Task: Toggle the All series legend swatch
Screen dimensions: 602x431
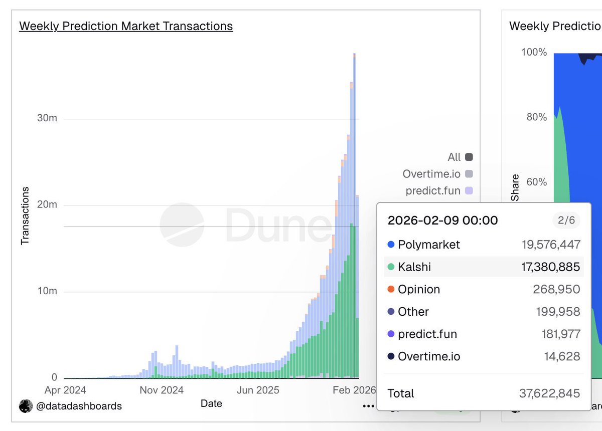Action: 469,157
